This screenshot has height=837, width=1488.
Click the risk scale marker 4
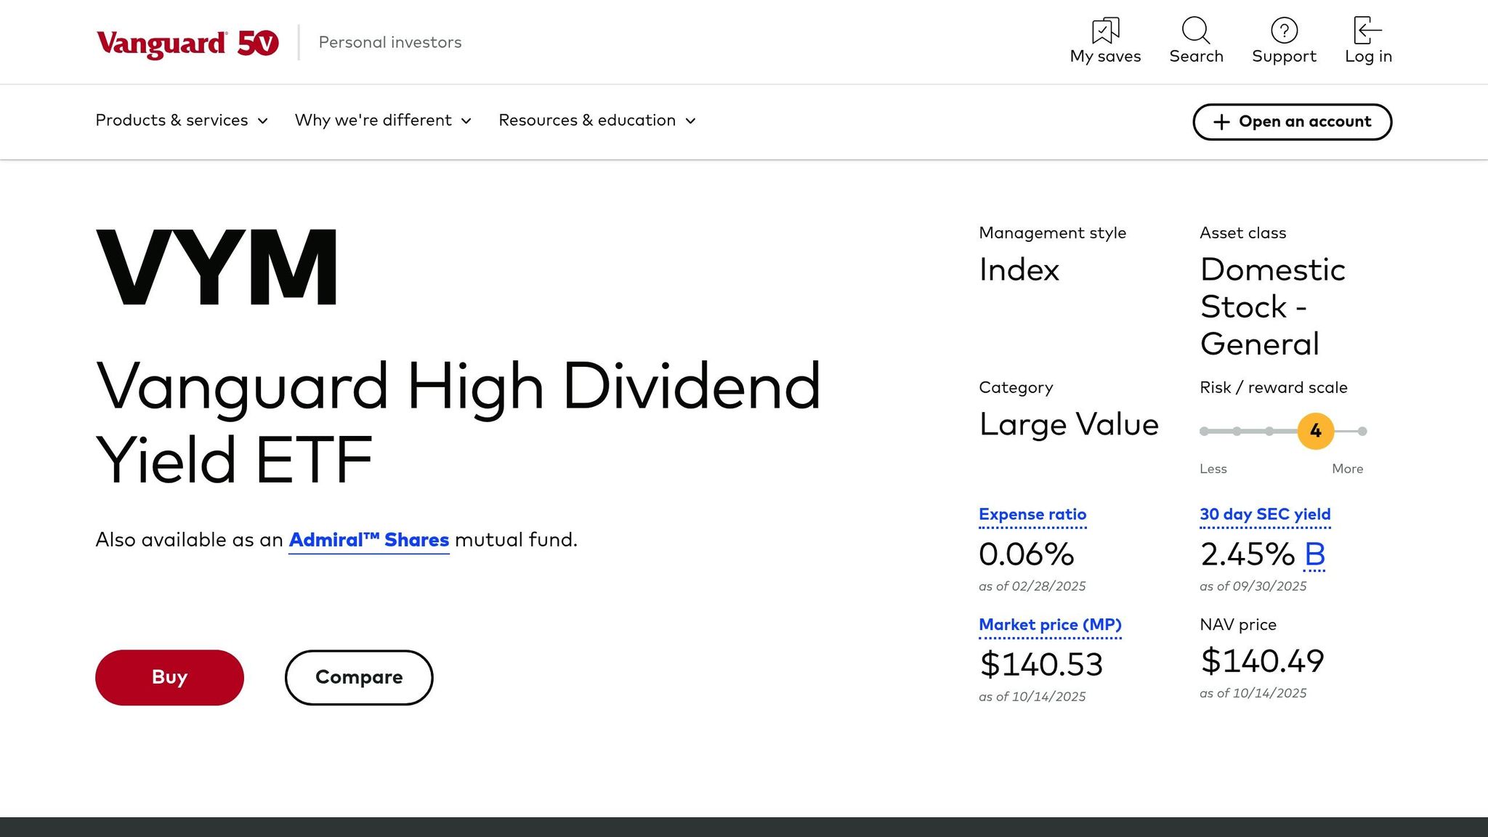[x=1316, y=432]
